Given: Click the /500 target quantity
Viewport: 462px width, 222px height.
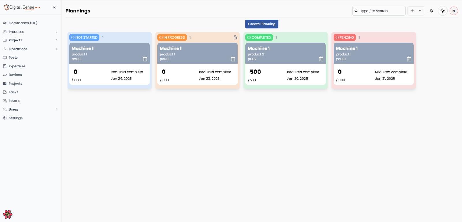Looking at the screenshot, I should (x=252, y=80).
